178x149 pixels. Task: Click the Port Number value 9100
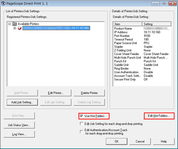coord(147,36)
